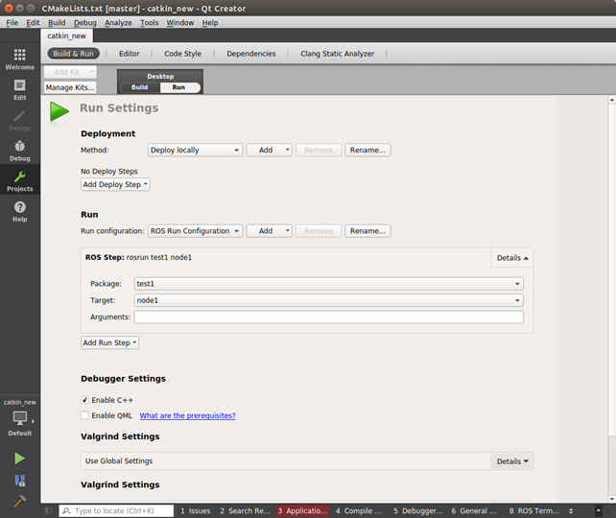The image size is (616, 518).
Task: Open the 6 General Messages pane
Action: click(x=474, y=510)
